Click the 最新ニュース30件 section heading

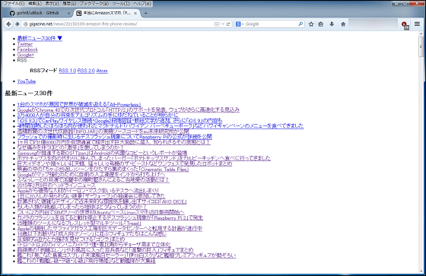[29, 94]
